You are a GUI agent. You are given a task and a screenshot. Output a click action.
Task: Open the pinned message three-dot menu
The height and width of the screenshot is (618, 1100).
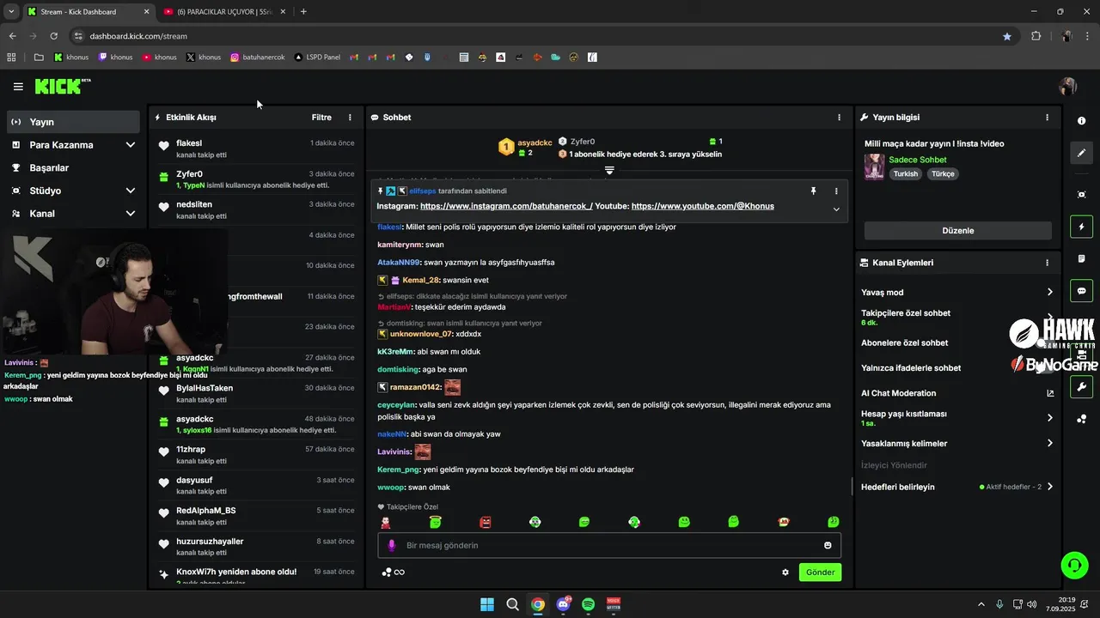coord(836,191)
